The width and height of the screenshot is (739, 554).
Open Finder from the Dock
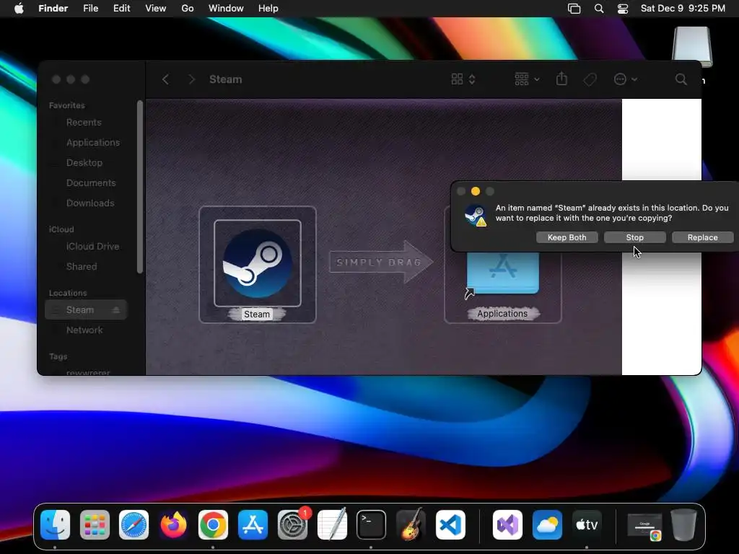55,525
